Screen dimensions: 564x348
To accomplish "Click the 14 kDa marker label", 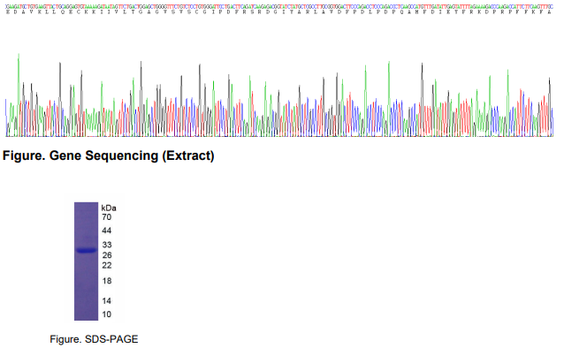I will [107, 301].
